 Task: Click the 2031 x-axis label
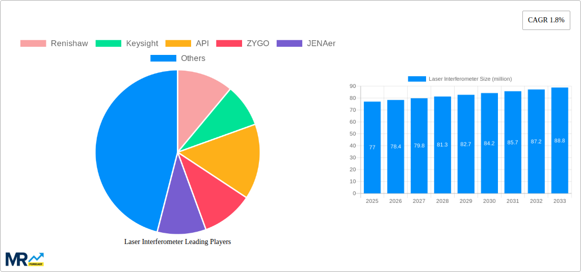(513, 201)
